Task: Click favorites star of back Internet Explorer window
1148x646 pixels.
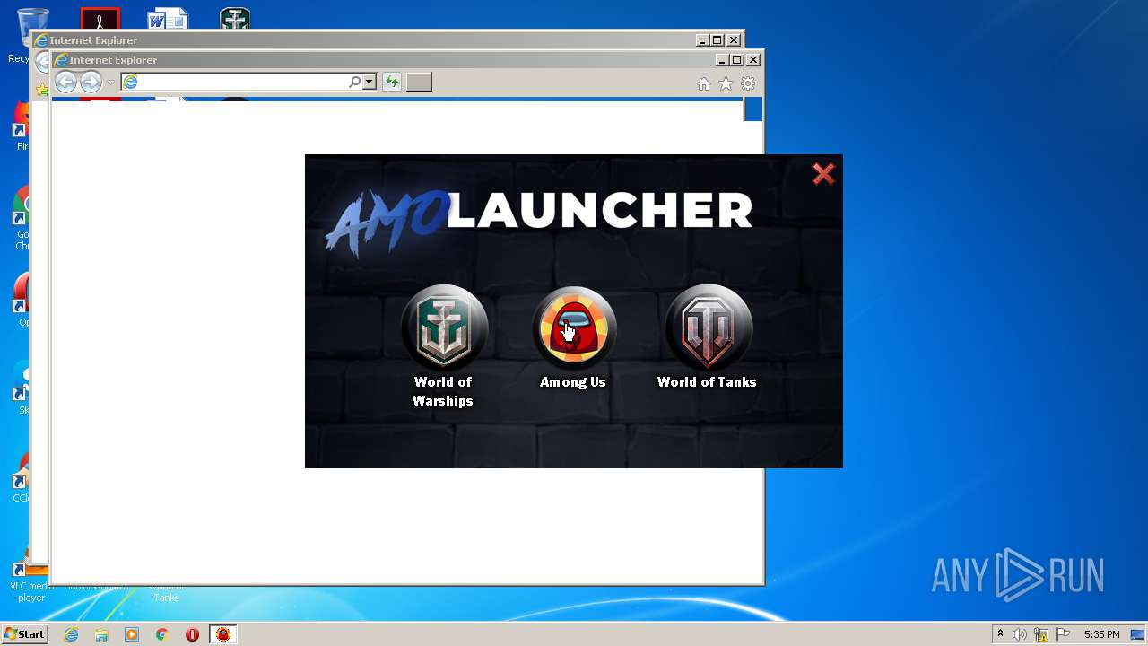Action: coord(41,89)
